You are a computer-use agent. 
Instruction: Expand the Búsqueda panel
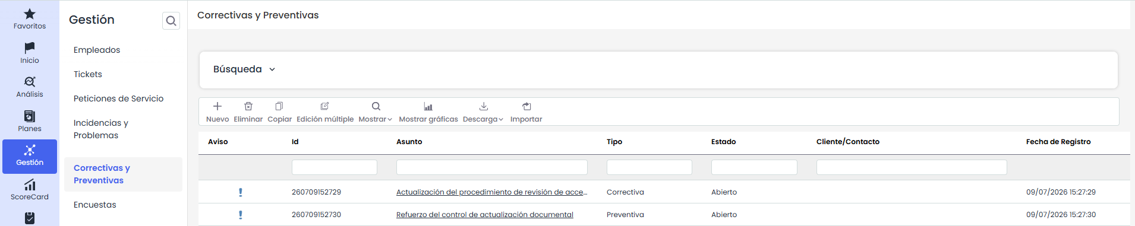click(244, 69)
